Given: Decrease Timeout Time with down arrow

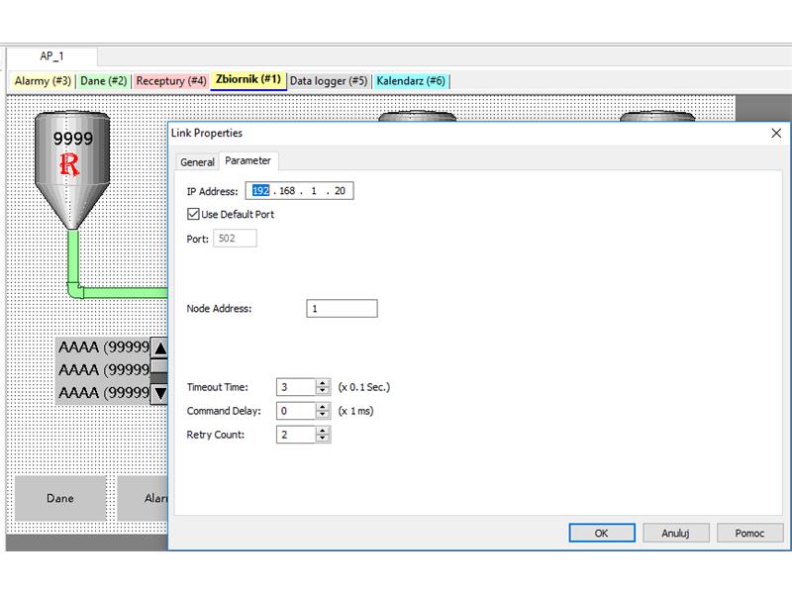Looking at the screenshot, I should coord(323,391).
